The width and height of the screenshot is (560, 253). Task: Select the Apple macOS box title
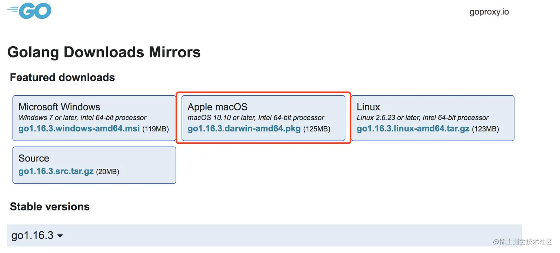[217, 107]
